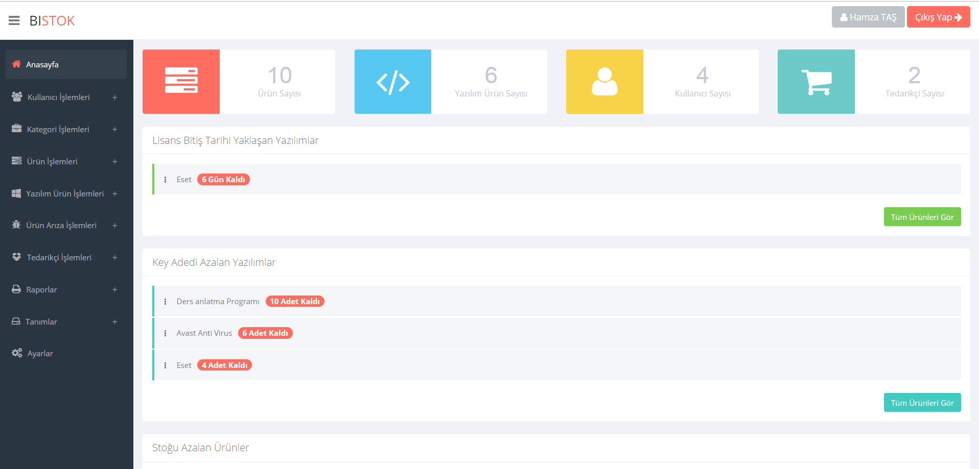
Task: Toggle the hamburger menu icon
Action: click(14, 20)
